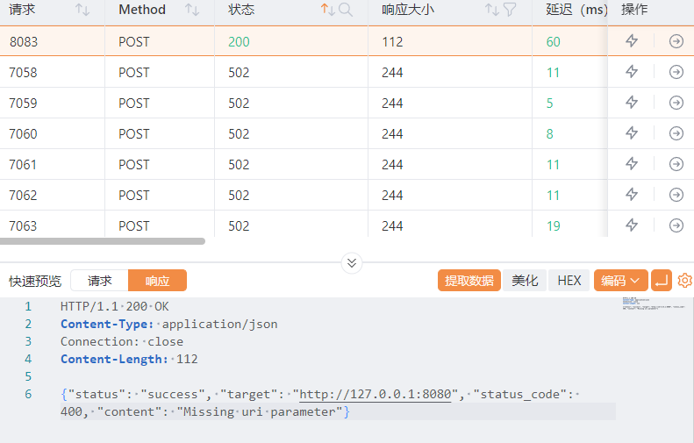Select request row 7058

click(x=347, y=72)
